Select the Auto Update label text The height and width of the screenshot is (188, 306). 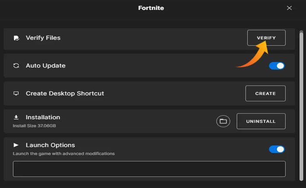tap(45, 66)
